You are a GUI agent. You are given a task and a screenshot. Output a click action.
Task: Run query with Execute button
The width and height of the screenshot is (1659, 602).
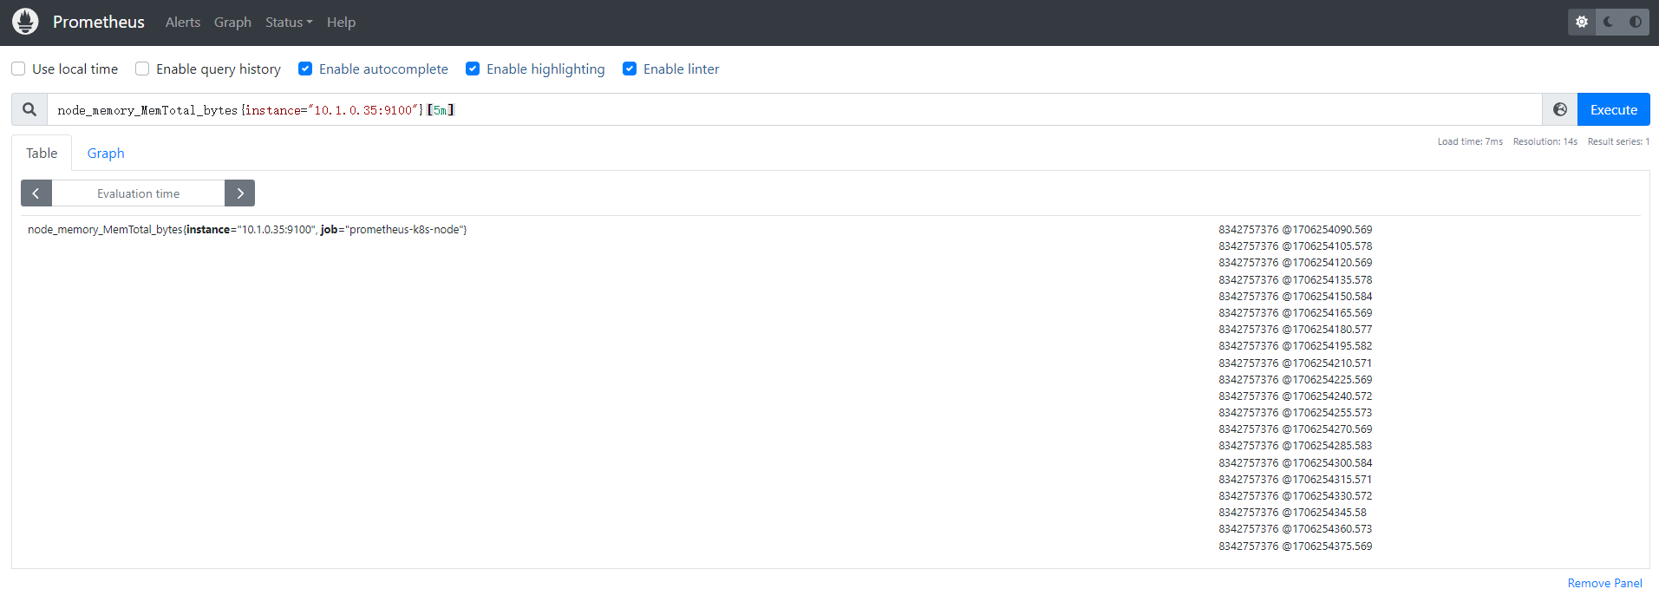[x=1613, y=109]
